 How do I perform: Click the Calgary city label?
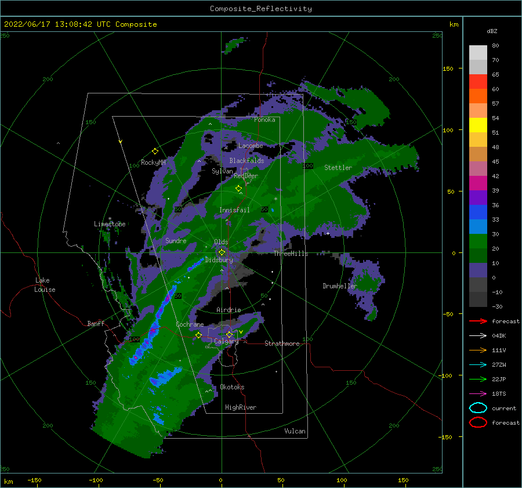[226, 341]
